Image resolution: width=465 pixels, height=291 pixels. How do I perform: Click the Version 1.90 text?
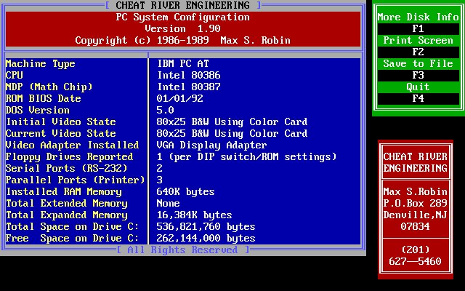coord(182,29)
